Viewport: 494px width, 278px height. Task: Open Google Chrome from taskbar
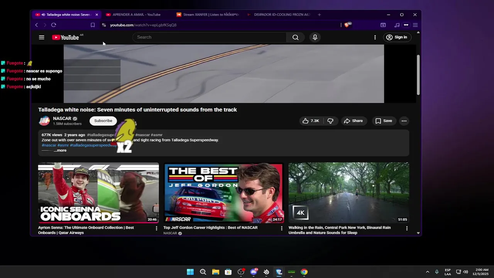click(304, 272)
